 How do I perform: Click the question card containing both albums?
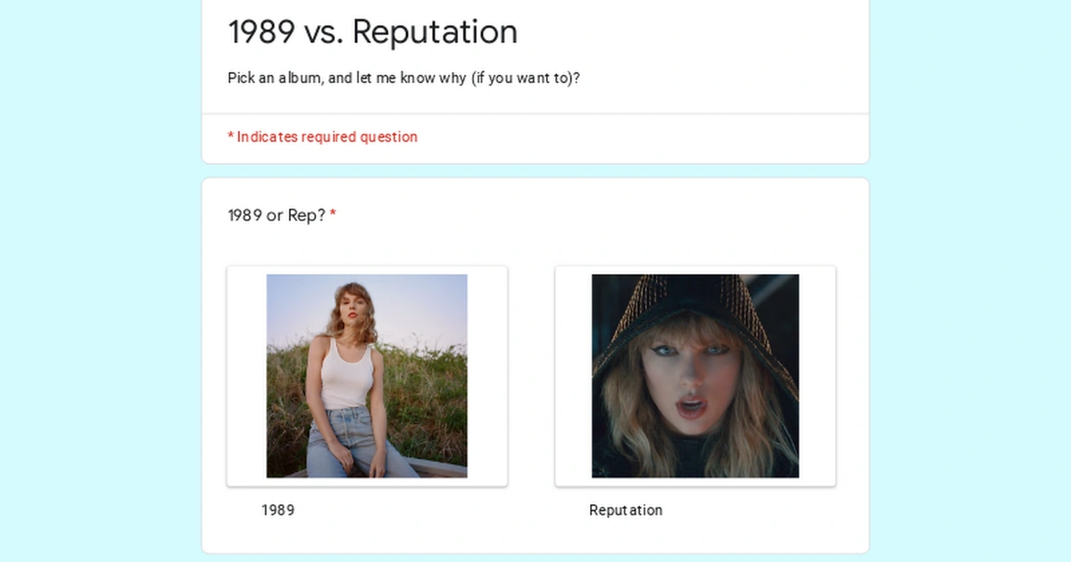click(x=535, y=535)
